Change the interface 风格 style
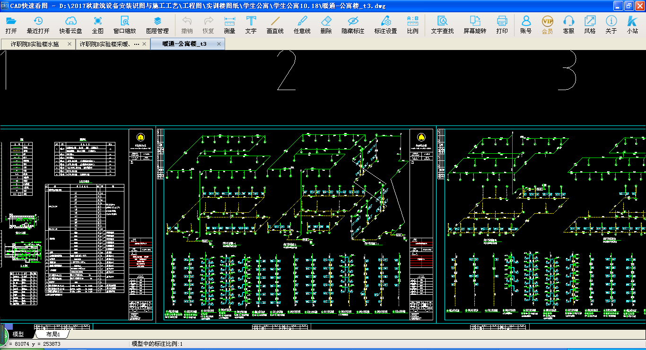The width and height of the screenshot is (646, 350). 590,25
